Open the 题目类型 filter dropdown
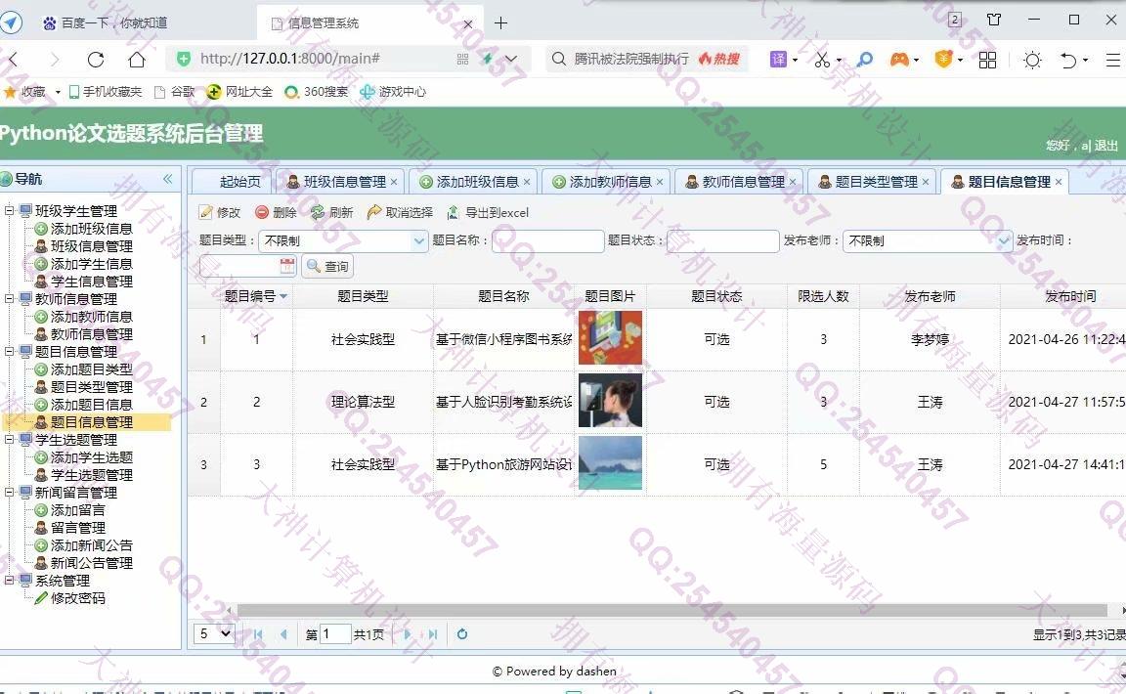 coord(419,240)
